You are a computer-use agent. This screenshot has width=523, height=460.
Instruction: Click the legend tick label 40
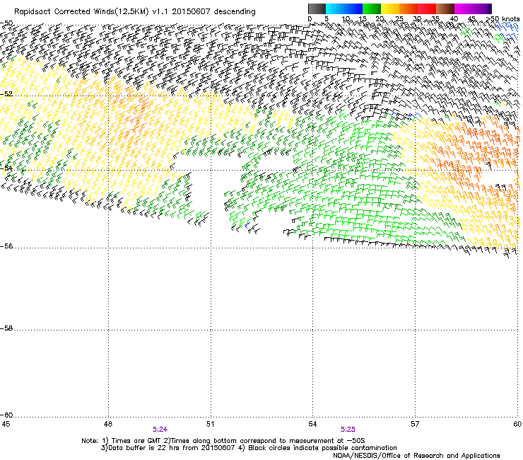tap(454, 19)
